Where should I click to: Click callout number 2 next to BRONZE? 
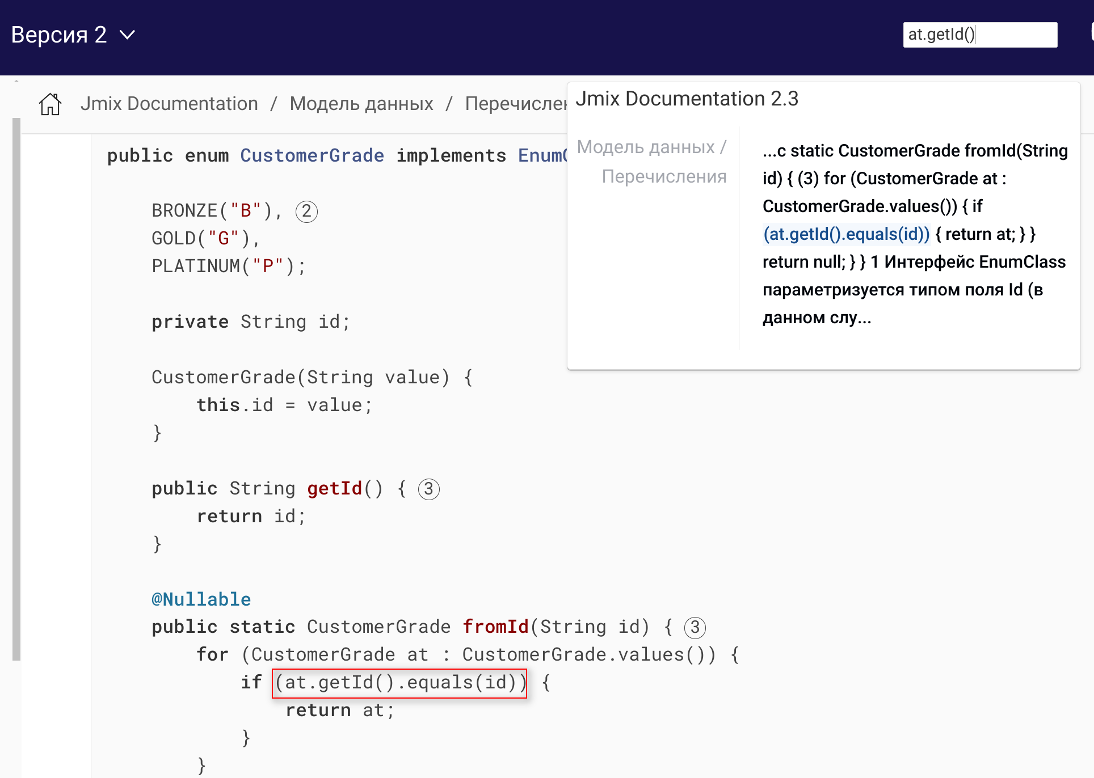pos(306,212)
